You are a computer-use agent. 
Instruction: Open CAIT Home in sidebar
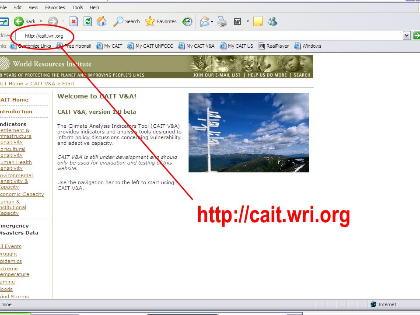click(14, 100)
